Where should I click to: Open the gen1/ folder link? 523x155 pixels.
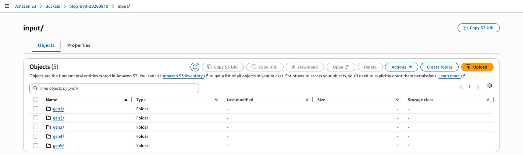tap(58, 109)
